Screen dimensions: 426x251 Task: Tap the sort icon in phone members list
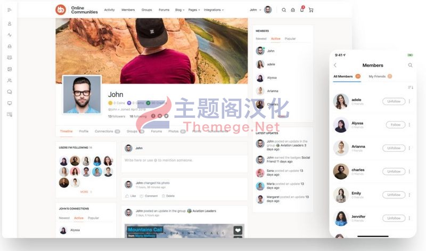(x=411, y=87)
